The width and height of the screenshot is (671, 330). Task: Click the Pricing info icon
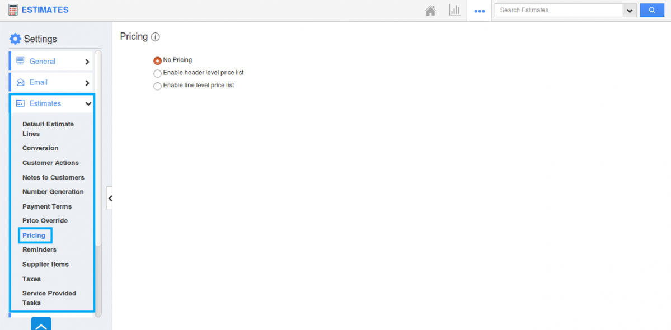click(156, 37)
